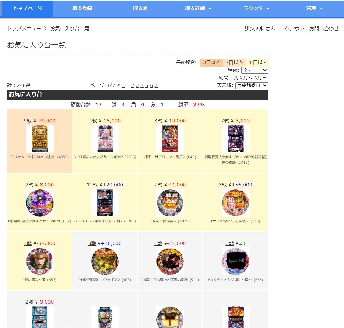
Task: Open the 表示順 dropdown 最終稼働日
Action: [x=252, y=85]
